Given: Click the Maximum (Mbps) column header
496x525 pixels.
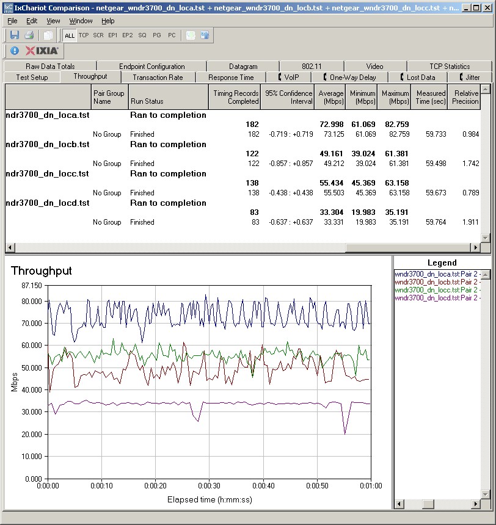Looking at the screenshot, I should 394,97.
